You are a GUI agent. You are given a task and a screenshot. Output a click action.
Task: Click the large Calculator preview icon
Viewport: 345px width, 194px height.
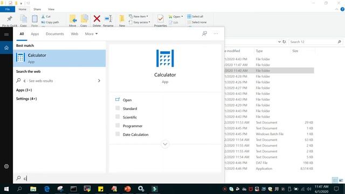pyautogui.click(x=165, y=58)
